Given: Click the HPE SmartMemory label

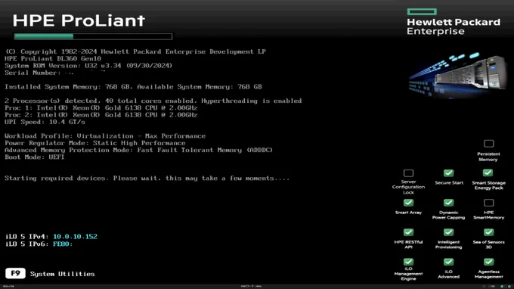Looking at the screenshot, I should click(489, 215).
